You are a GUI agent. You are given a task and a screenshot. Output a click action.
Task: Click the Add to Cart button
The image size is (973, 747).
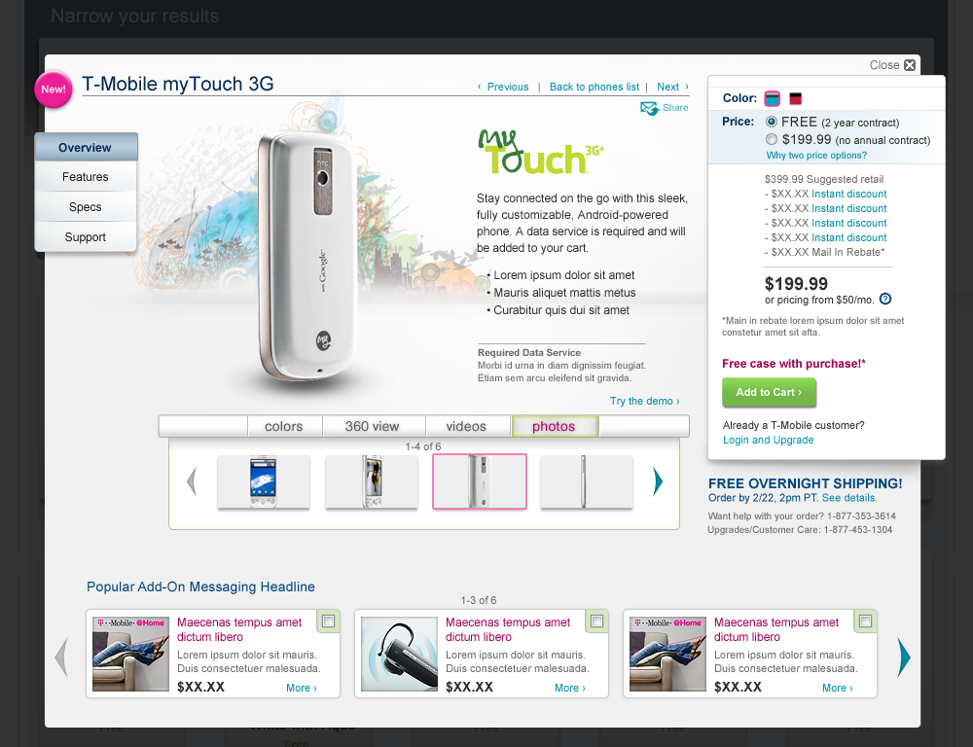[x=769, y=392]
